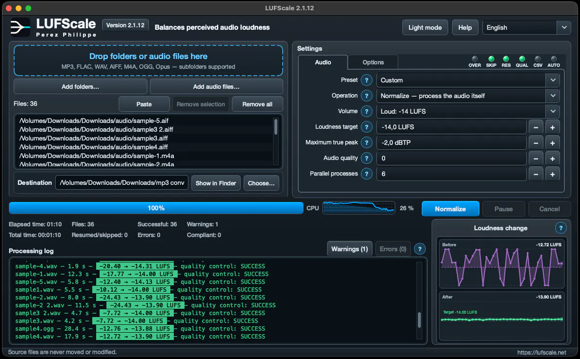Image resolution: width=580 pixels, height=359 pixels.
Task: Increase Parallel processes count
Action: 552,174
